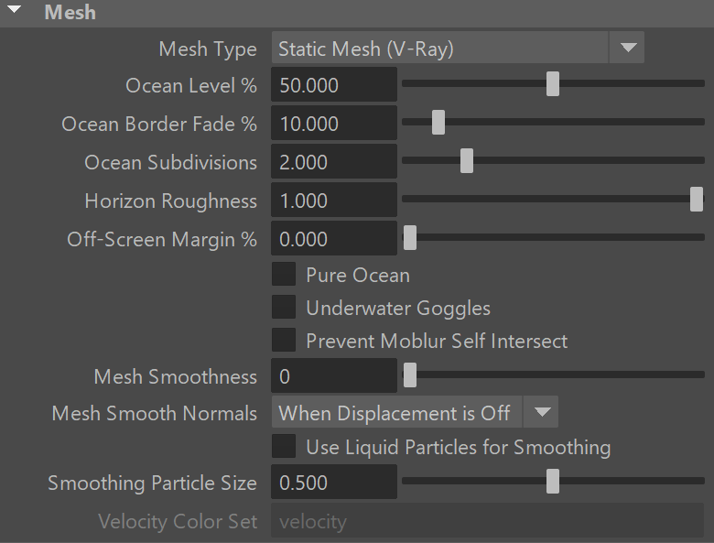Click the Ocean Border Fade % field
Image resolution: width=714 pixels, height=543 pixels.
334,123
